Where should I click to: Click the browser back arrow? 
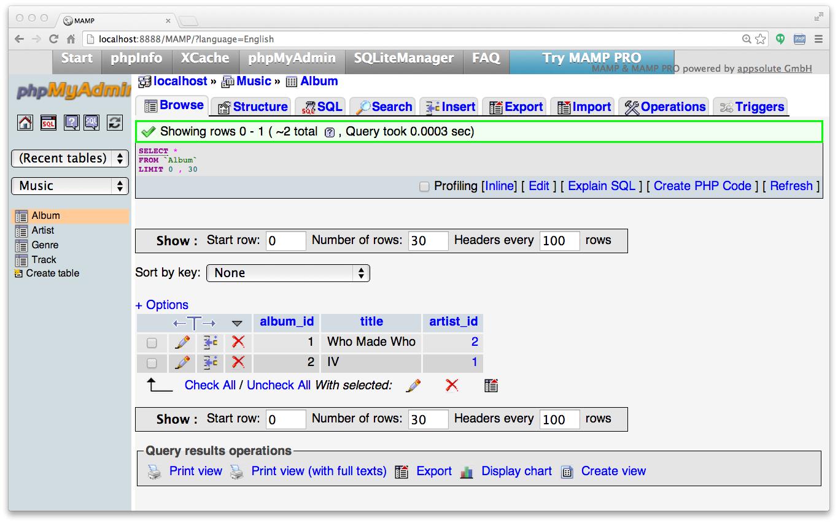[20, 39]
